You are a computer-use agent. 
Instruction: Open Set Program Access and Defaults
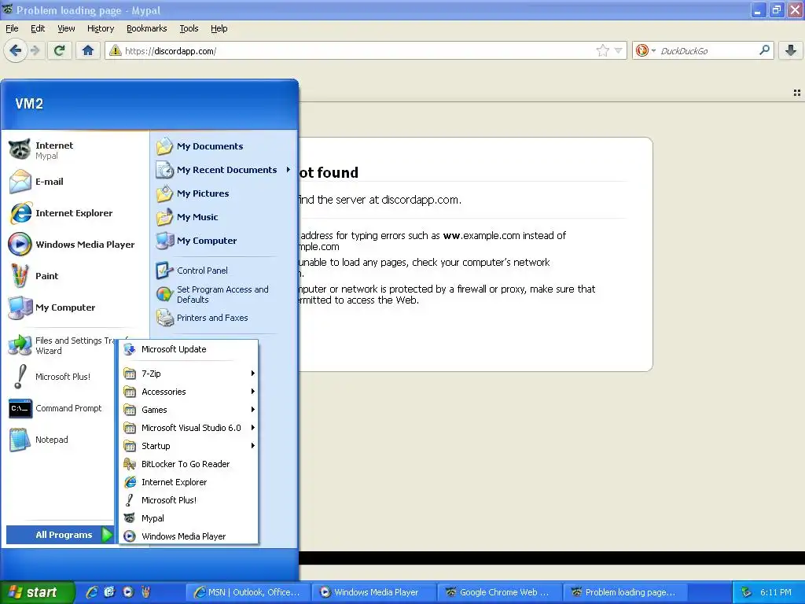pyautogui.click(x=224, y=294)
